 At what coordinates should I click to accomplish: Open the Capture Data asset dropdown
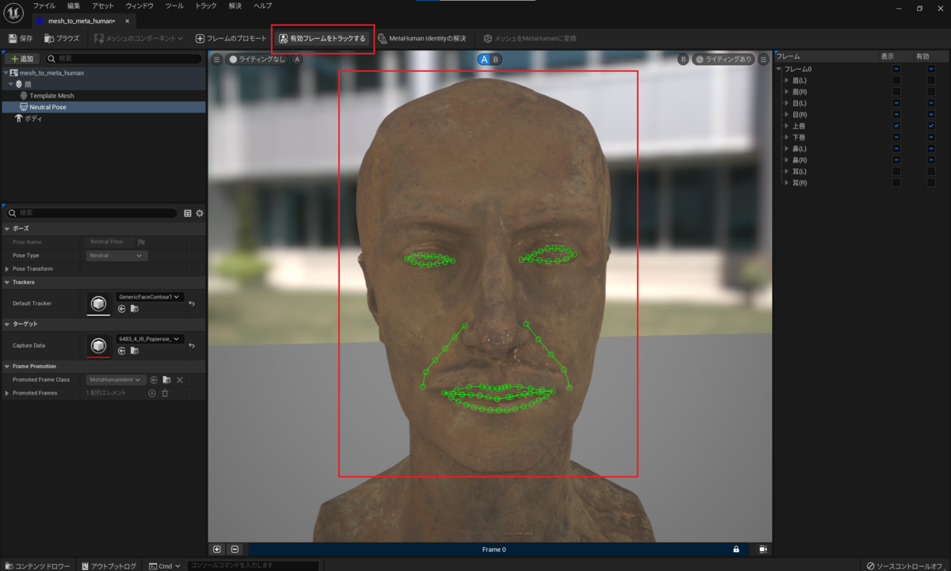[x=150, y=339]
